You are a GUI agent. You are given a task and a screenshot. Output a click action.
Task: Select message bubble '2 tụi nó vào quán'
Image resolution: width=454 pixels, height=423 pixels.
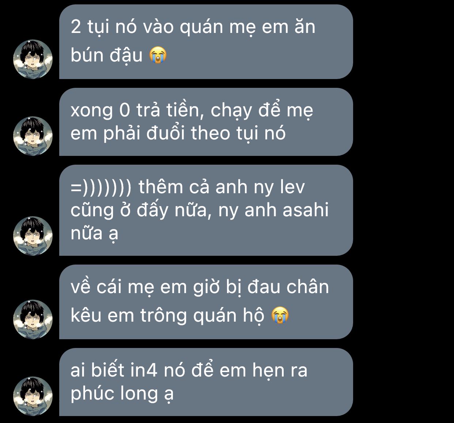point(206,42)
